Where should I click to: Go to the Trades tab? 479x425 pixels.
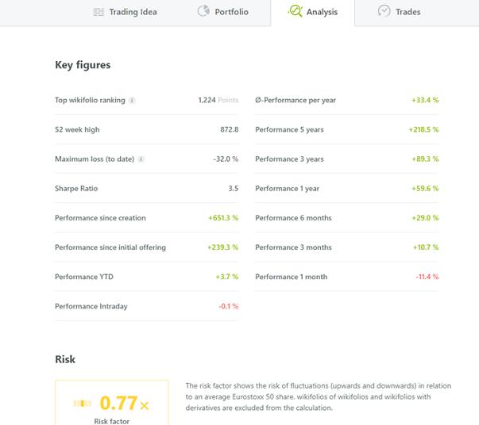click(408, 12)
